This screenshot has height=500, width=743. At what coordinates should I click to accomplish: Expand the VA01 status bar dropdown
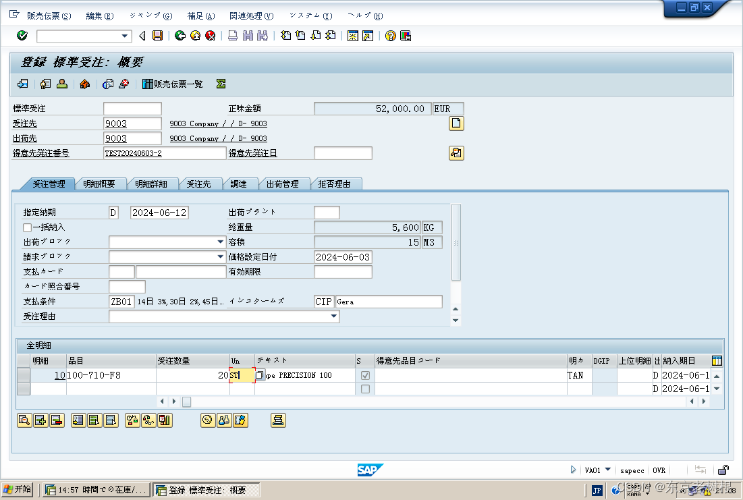[607, 470]
